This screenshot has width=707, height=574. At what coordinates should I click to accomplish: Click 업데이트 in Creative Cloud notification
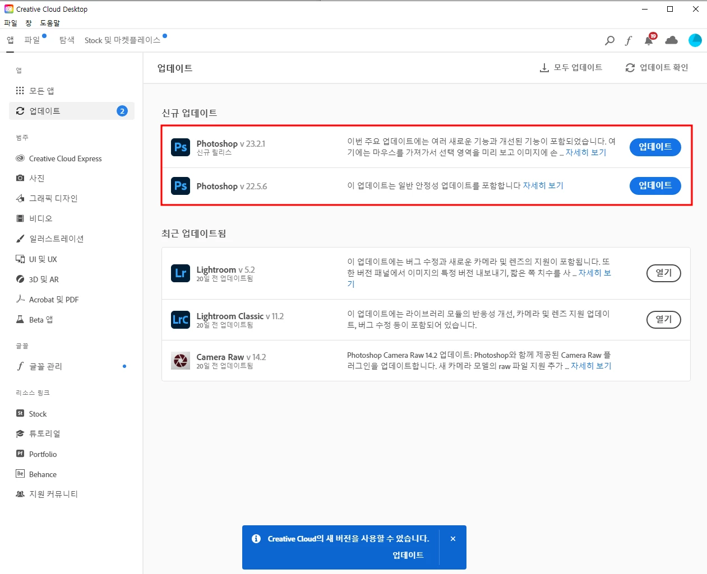pyautogui.click(x=408, y=555)
